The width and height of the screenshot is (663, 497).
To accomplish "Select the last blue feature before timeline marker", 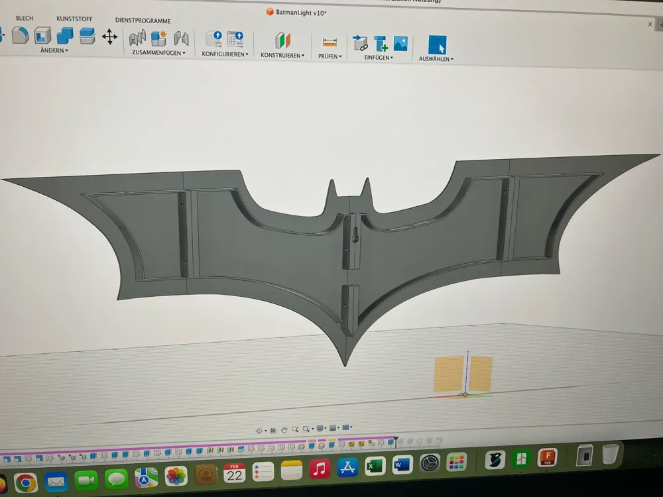I will (391, 442).
